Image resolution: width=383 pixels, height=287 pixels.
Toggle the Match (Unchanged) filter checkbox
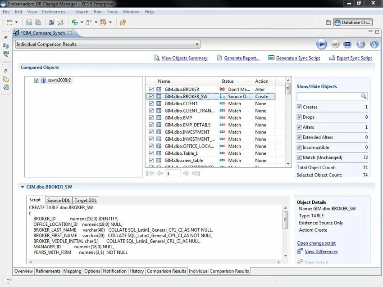coord(299,157)
